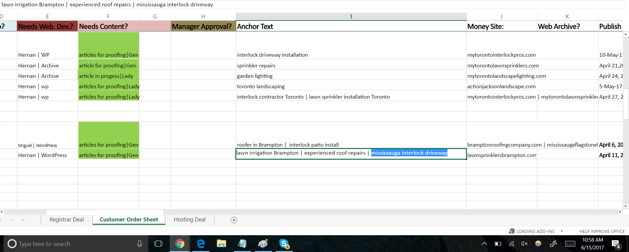Click the Help Improve Office link

point(602,231)
